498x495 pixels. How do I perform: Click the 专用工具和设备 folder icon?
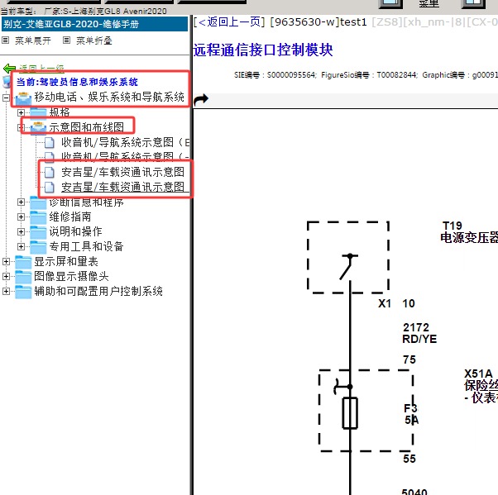pos(38,247)
